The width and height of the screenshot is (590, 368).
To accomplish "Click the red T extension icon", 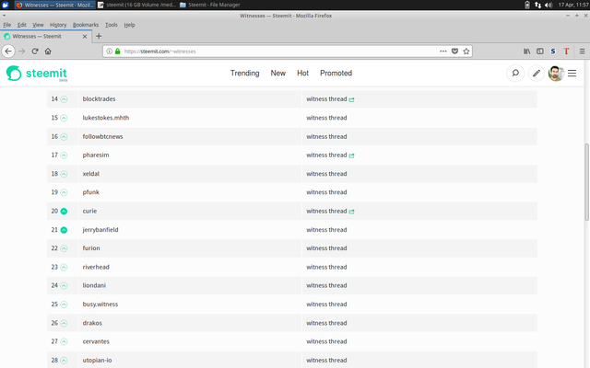I will [566, 52].
